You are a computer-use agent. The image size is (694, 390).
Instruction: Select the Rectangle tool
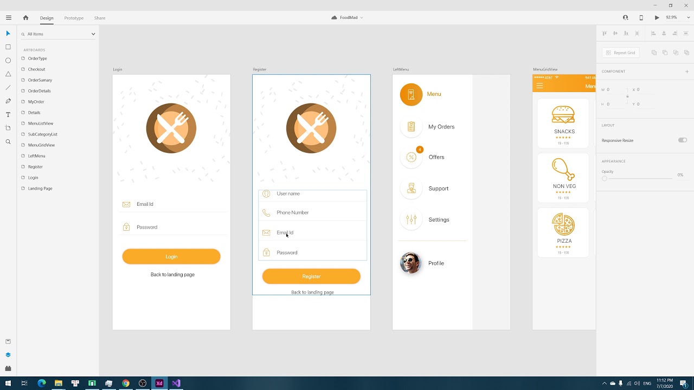pyautogui.click(x=8, y=47)
